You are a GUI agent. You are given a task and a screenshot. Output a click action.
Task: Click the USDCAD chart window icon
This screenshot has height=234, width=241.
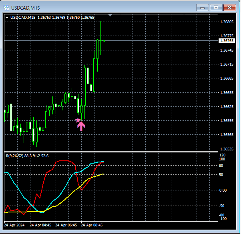tap(6, 8)
